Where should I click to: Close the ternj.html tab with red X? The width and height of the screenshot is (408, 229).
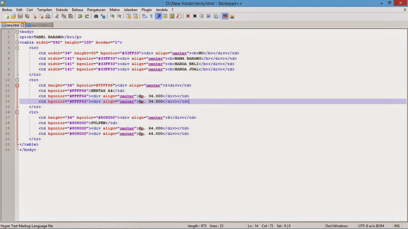[22, 25]
